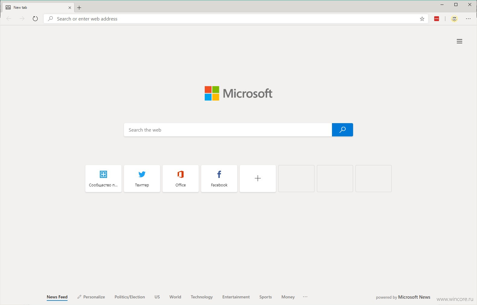Click inside the address bar

236,19
